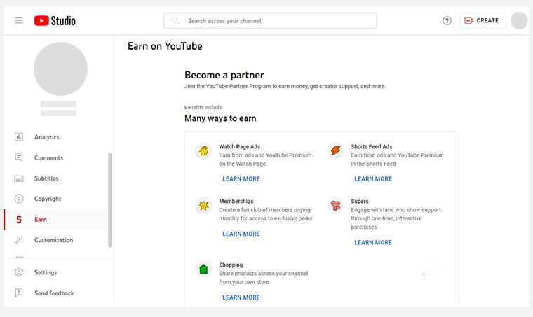The width and height of the screenshot is (533, 317).
Task: Click the Join the YouTube Partner Program description
Action: [285, 86]
